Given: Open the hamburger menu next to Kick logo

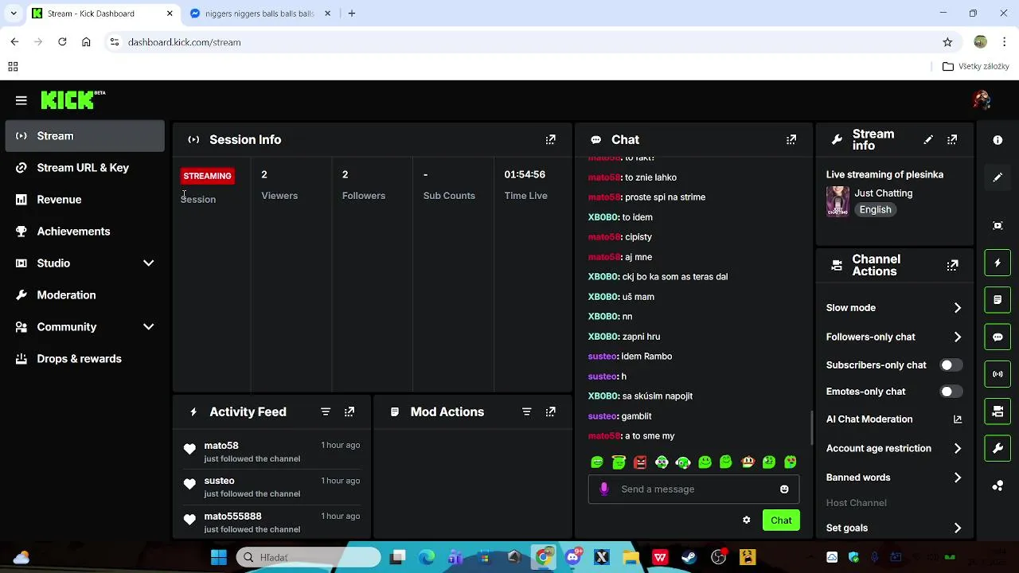Looking at the screenshot, I should [21, 100].
